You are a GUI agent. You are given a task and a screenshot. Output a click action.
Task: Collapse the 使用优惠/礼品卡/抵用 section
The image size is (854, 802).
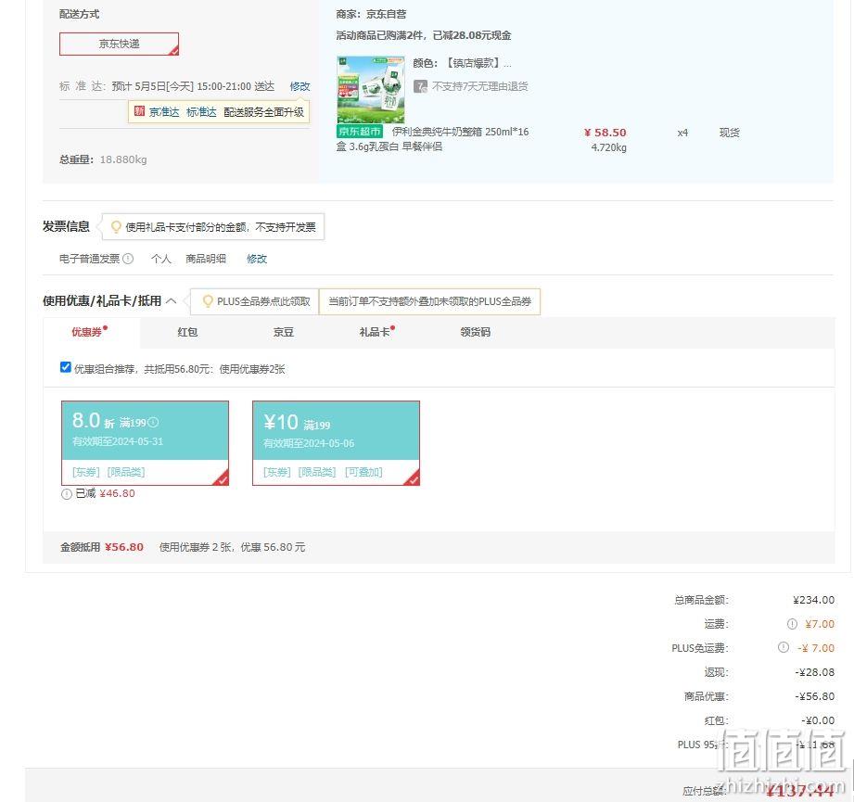(x=171, y=300)
